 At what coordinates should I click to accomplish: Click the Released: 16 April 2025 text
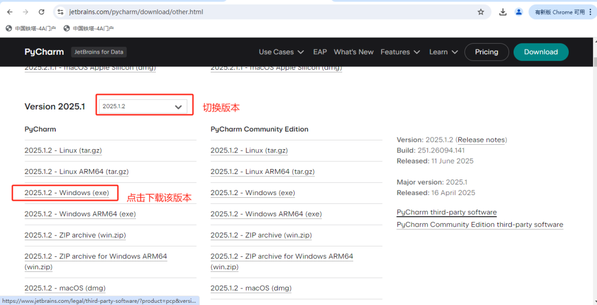[436, 193]
